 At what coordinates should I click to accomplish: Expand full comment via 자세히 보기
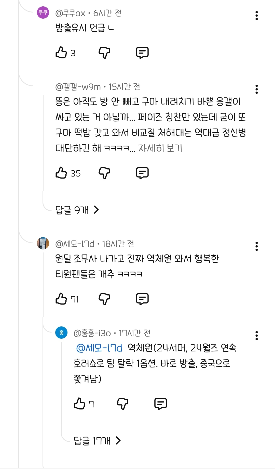160,148
